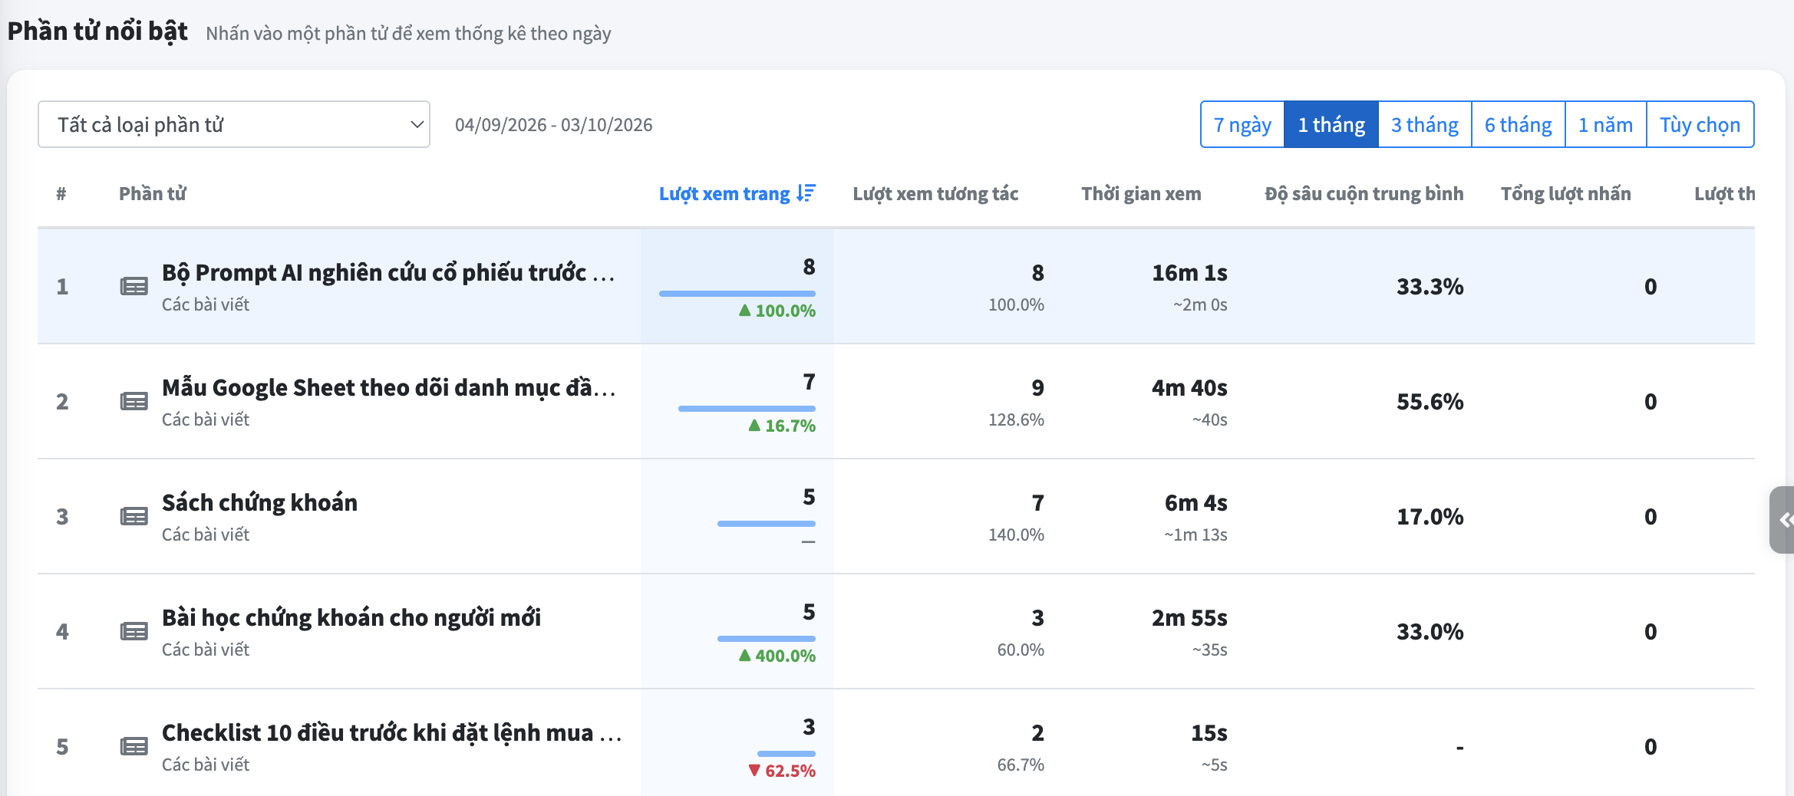The width and height of the screenshot is (1794, 796).
Task: Select the 1 năm time range
Action: pyautogui.click(x=1606, y=124)
